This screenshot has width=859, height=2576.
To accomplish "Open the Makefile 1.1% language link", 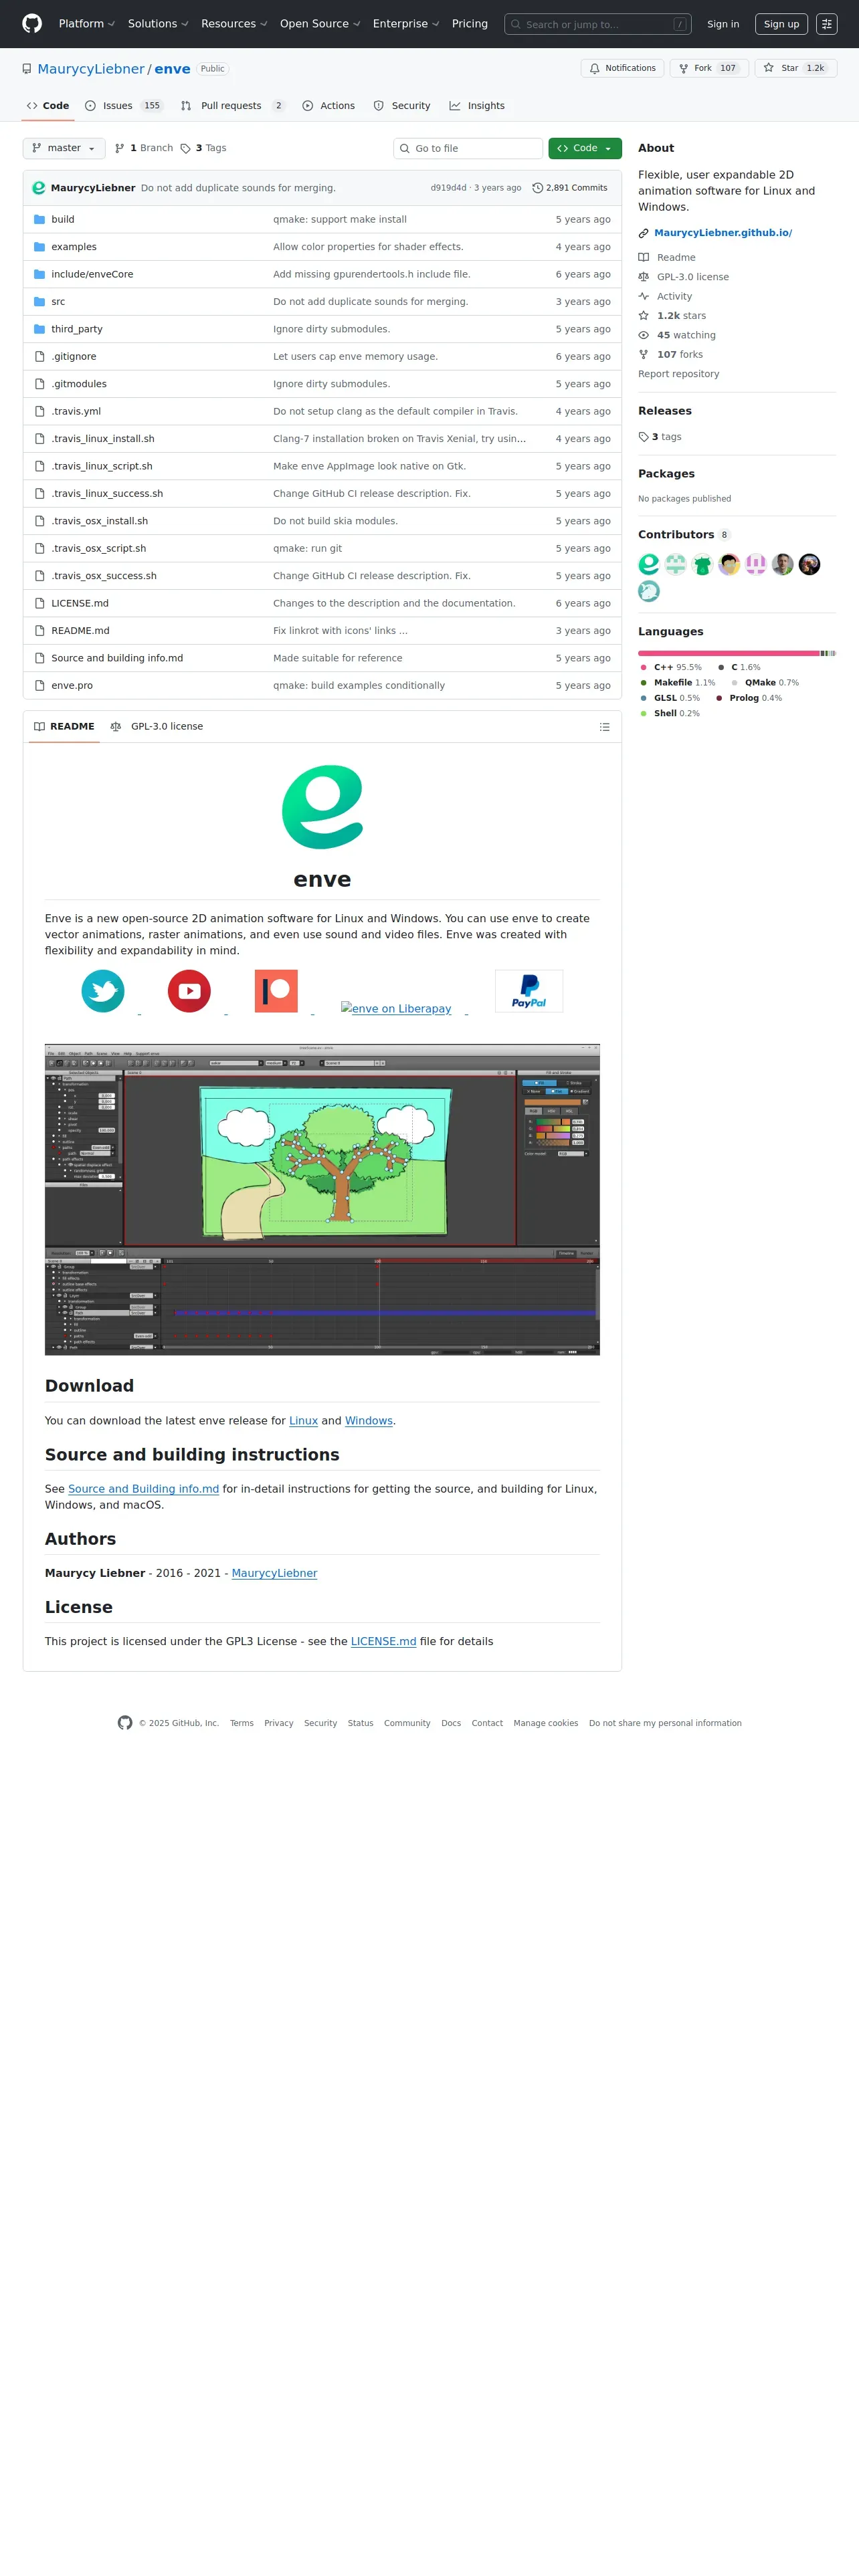I will (678, 683).
